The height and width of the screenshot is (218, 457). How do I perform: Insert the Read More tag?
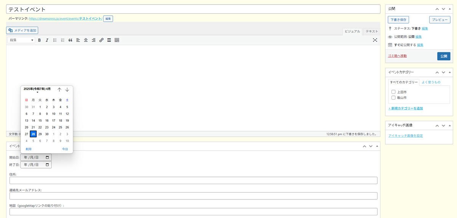(x=109, y=40)
